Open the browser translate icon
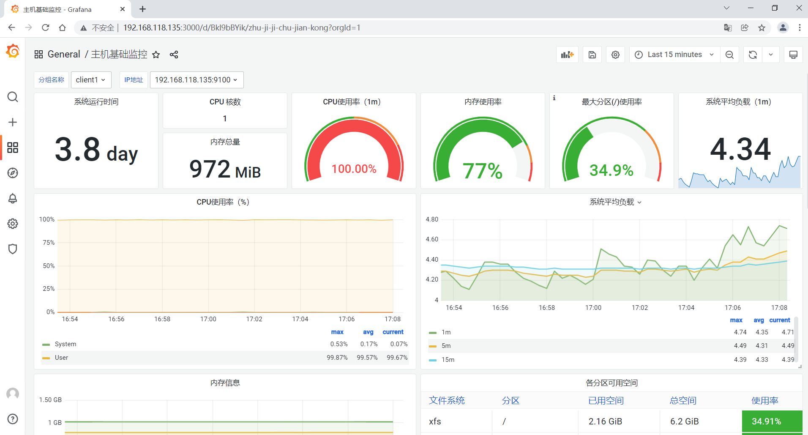The height and width of the screenshot is (435, 808). click(x=728, y=27)
